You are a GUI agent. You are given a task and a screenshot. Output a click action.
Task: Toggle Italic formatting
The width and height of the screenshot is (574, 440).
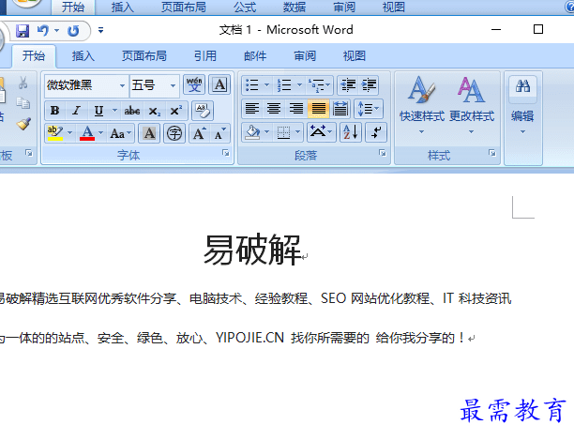[x=76, y=111]
